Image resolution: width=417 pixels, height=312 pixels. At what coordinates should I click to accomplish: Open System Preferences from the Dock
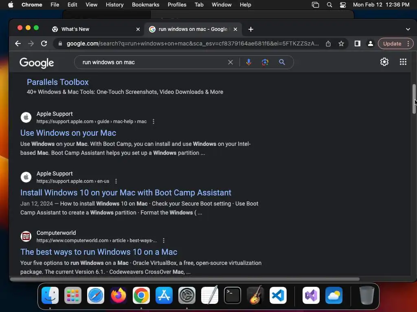tap(187, 295)
